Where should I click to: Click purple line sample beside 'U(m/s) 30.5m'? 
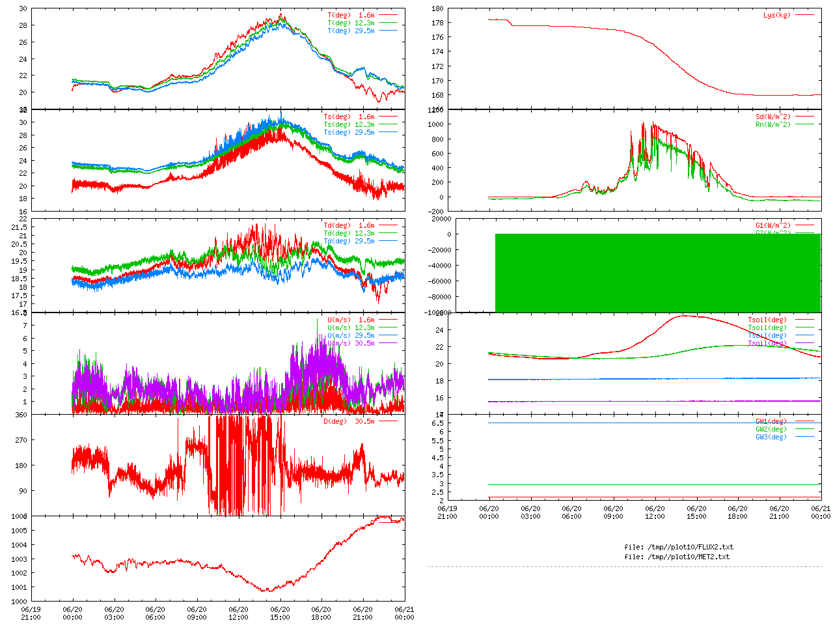pos(389,343)
